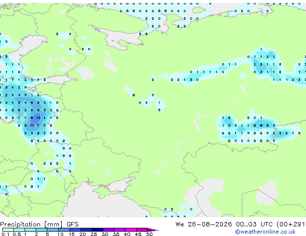The height and width of the screenshot is (236, 306).
Task: Click the 35–40 mm legend swatch
Action: [x=119, y=230]
